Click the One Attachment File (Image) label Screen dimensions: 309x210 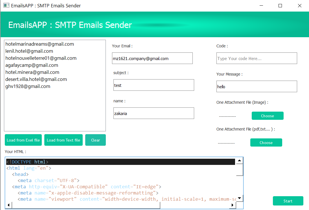(x=242, y=102)
